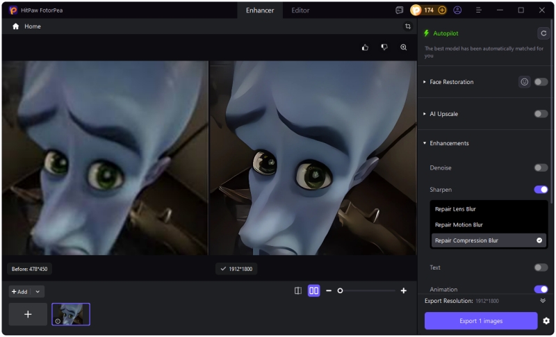Click the Add images button

[x=19, y=292]
